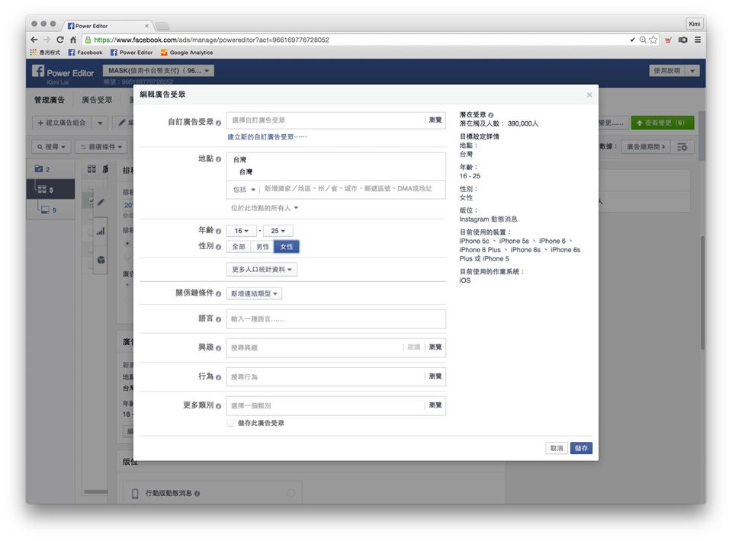This screenshot has width=732, height=541.
Task: Open maximum age dropdown showing 25
Action: [x=278, y=231]
